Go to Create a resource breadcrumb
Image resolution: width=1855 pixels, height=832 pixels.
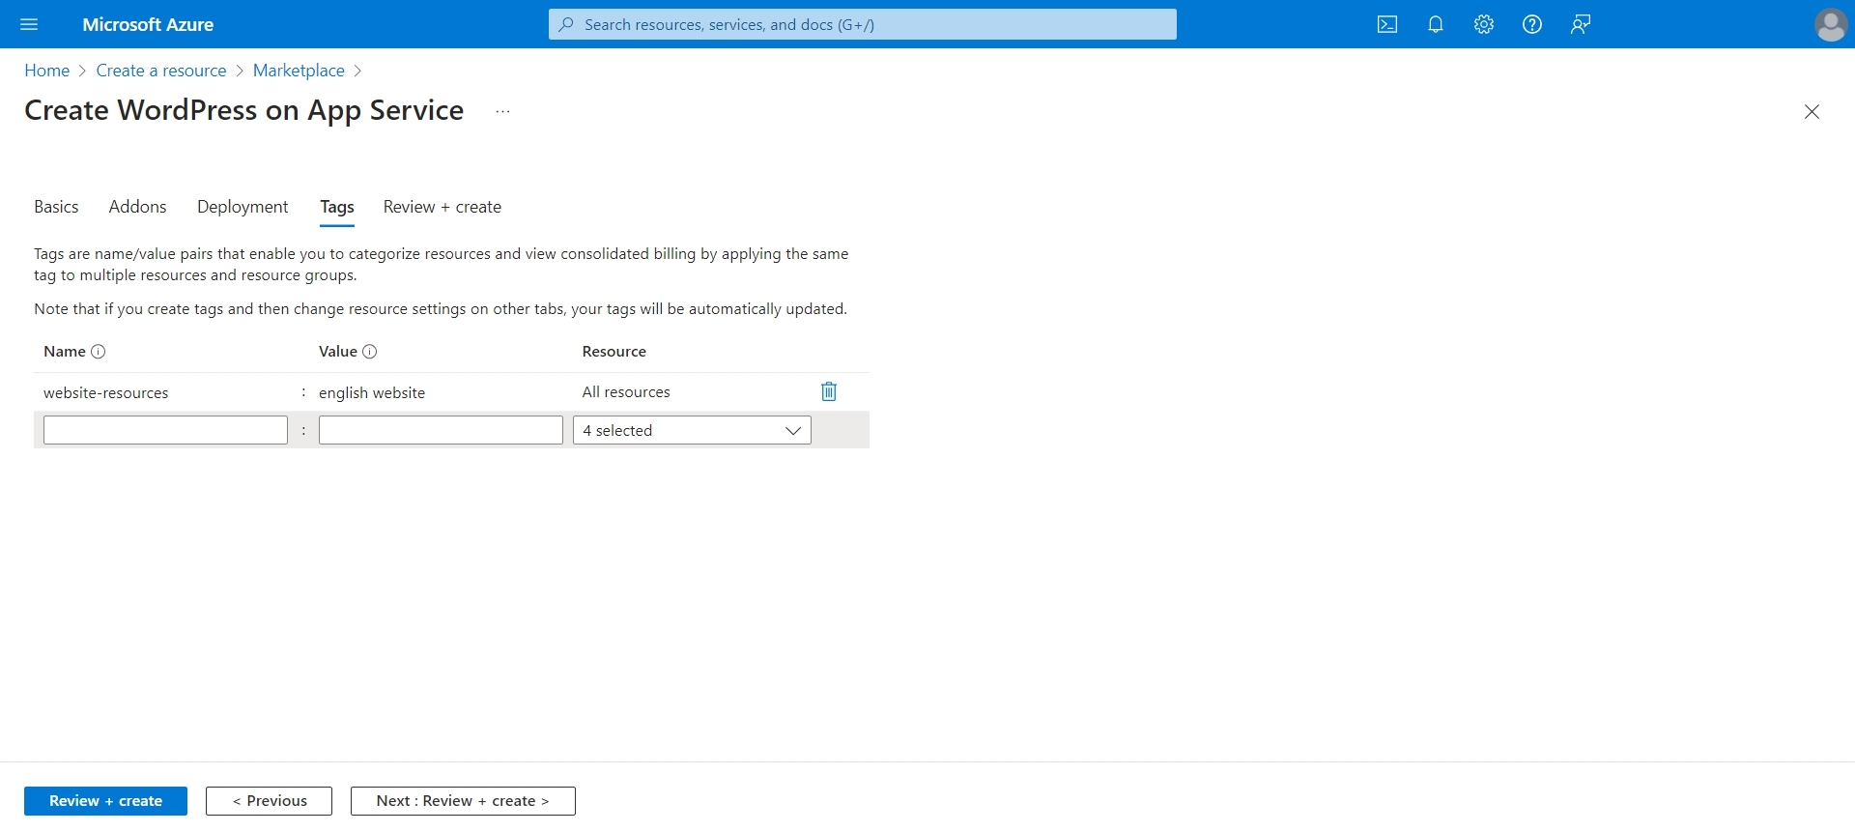tap(161, 71)
